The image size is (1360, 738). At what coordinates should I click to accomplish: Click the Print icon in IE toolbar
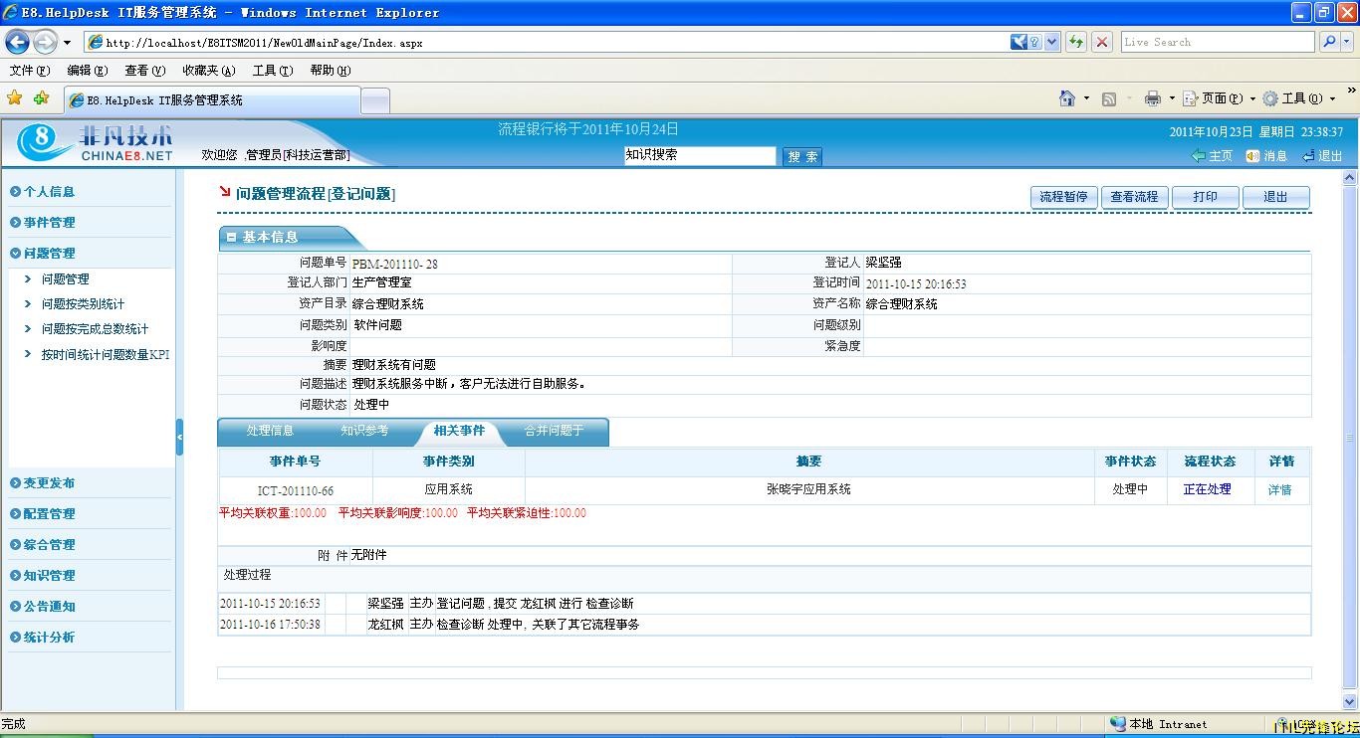click(1153, 98)
